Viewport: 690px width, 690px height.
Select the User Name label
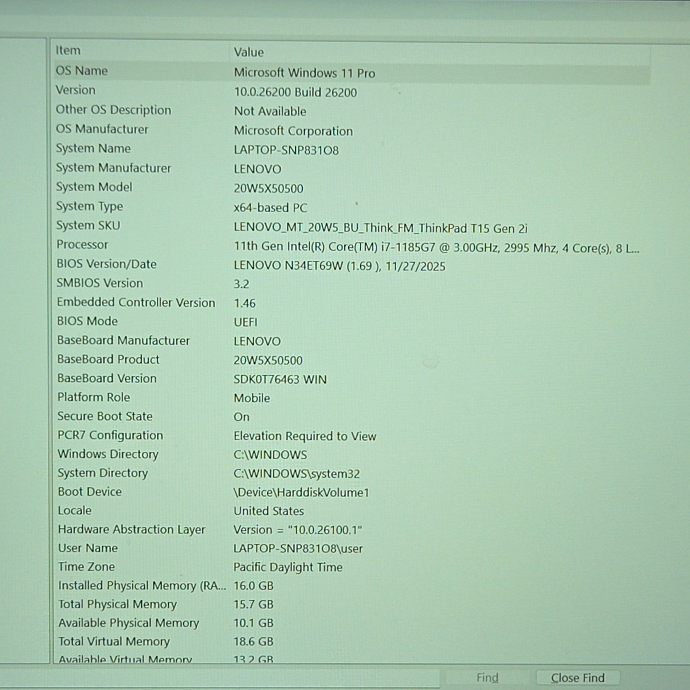pyautogui.click(x=88, y=548)
